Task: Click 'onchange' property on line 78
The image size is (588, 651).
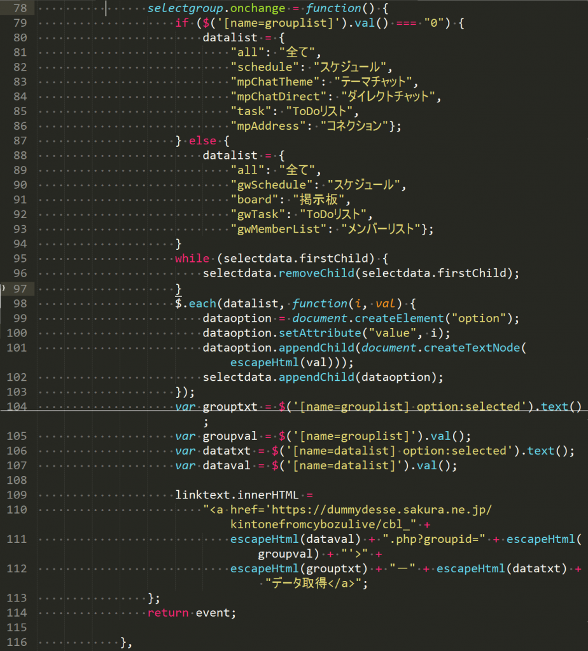Action: point(258,8)
